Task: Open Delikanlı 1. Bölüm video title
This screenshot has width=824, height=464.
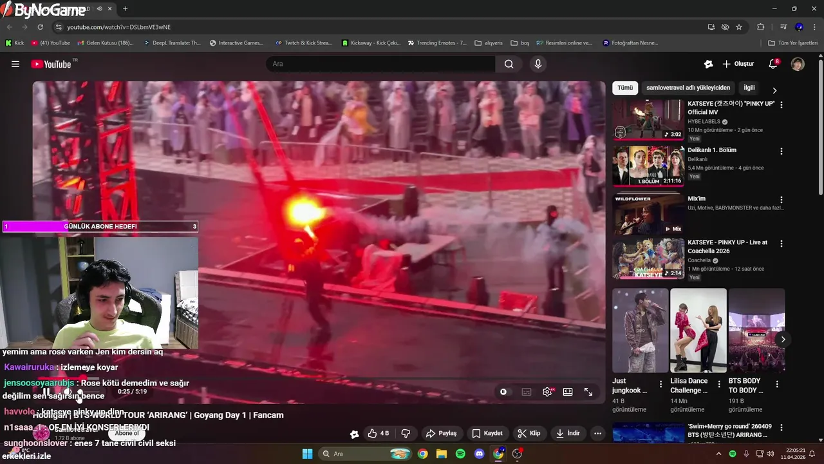Action: tap(712, 150)
